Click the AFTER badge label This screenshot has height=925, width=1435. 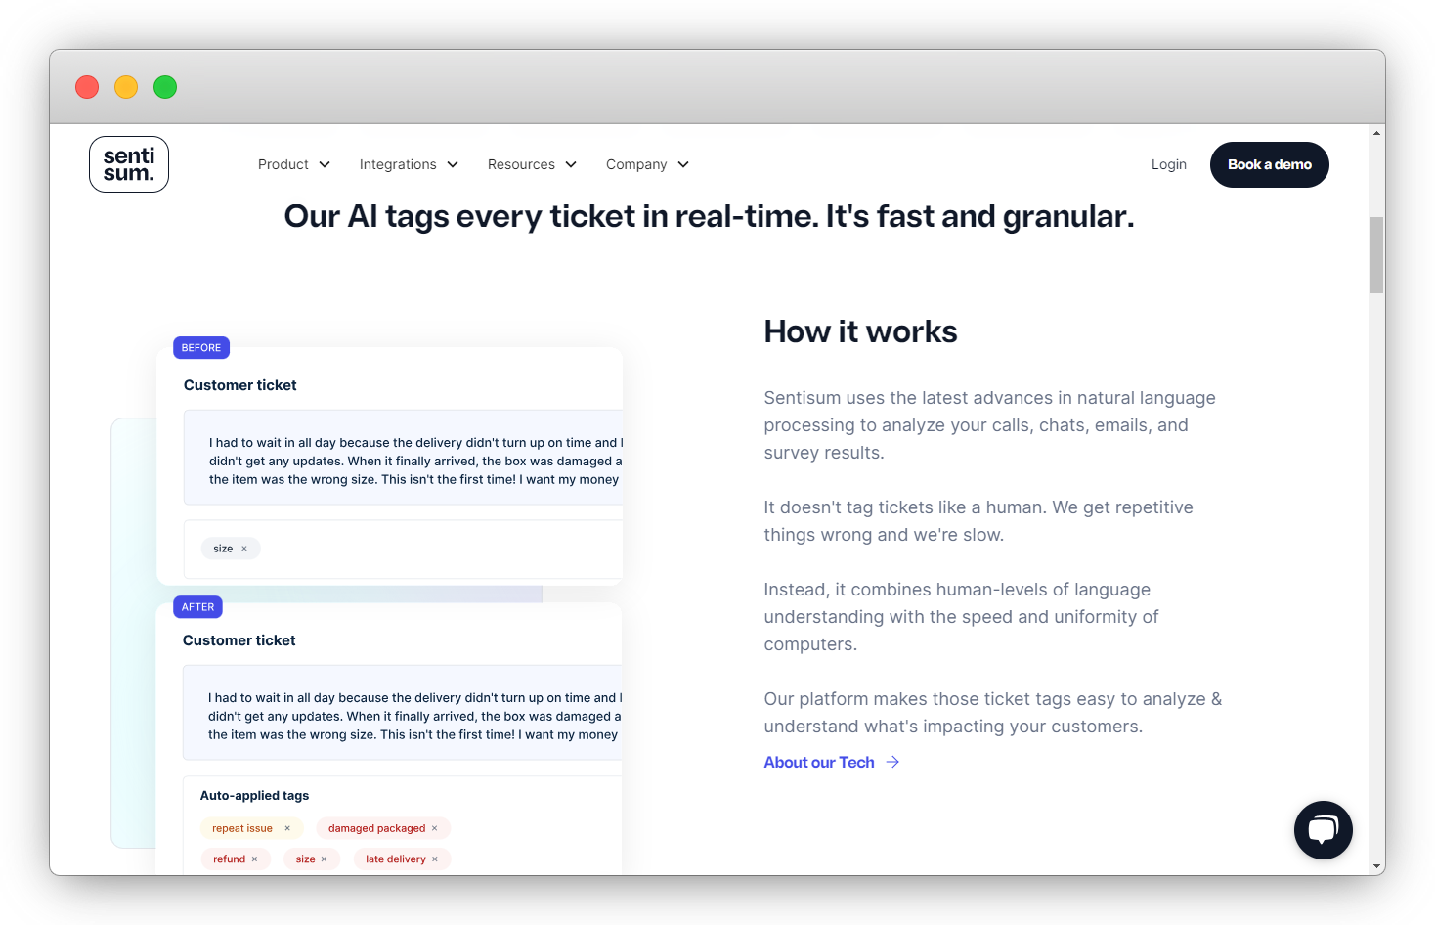(197, 606)
